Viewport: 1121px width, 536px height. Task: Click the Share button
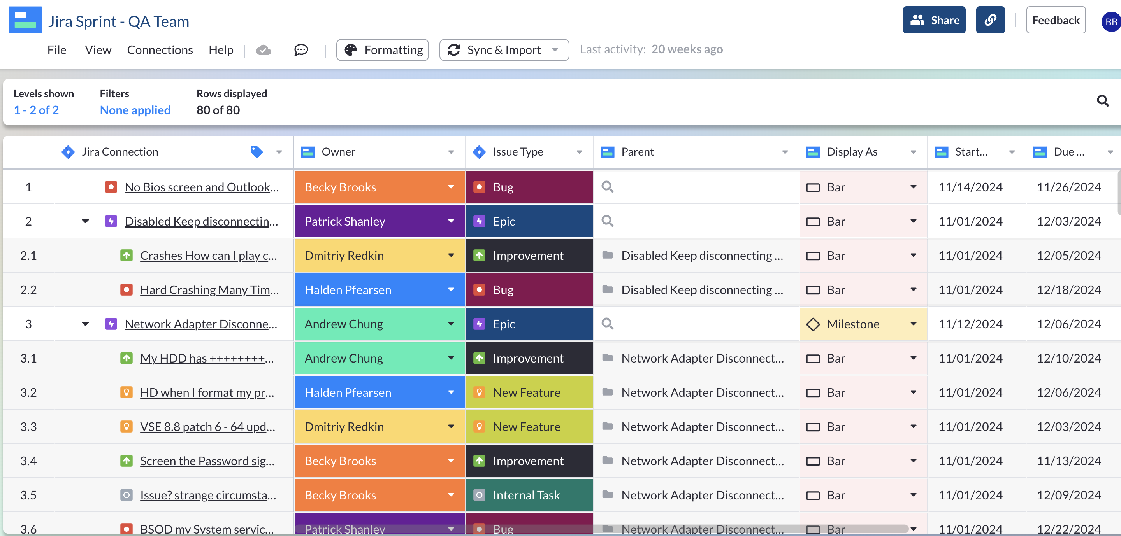point(934,20)
